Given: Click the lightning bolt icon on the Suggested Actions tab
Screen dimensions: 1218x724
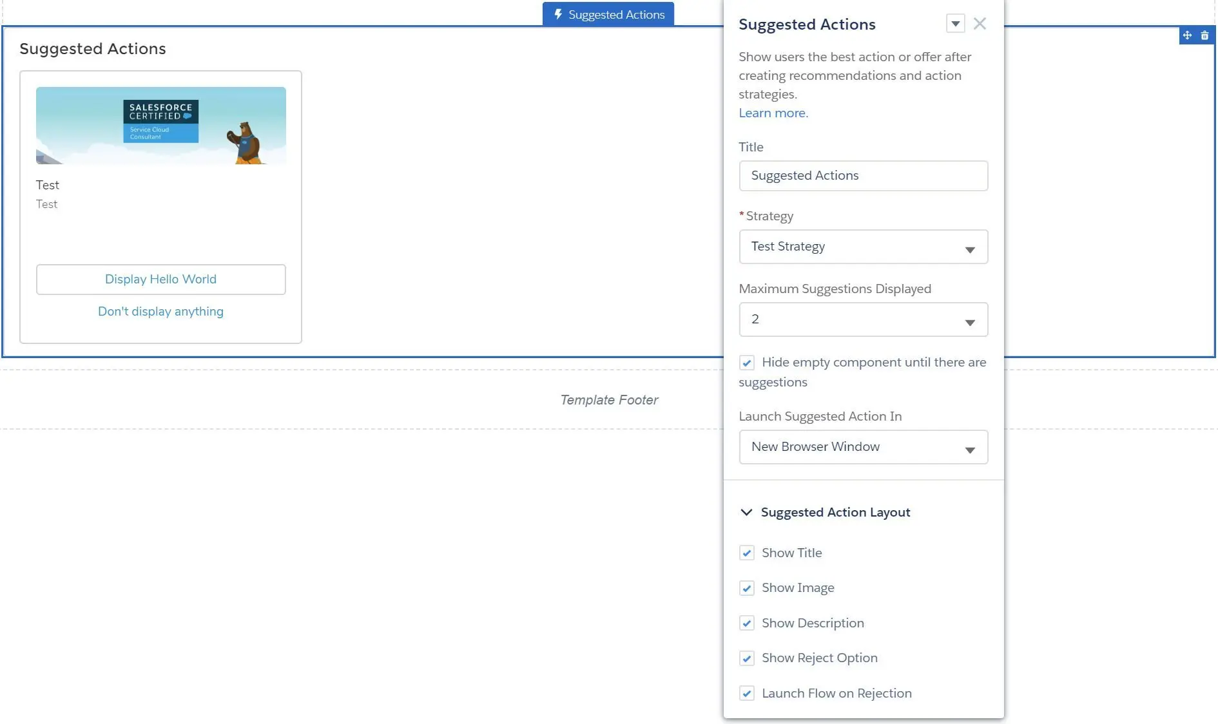Looking at the screenshot, I should [x=558, y=14].
